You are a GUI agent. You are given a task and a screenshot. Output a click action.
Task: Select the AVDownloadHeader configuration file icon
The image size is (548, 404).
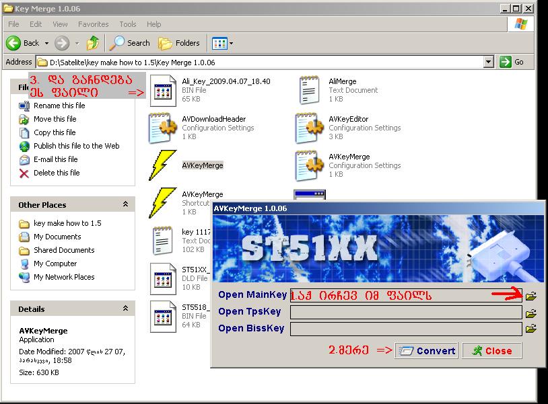point(163,128)
